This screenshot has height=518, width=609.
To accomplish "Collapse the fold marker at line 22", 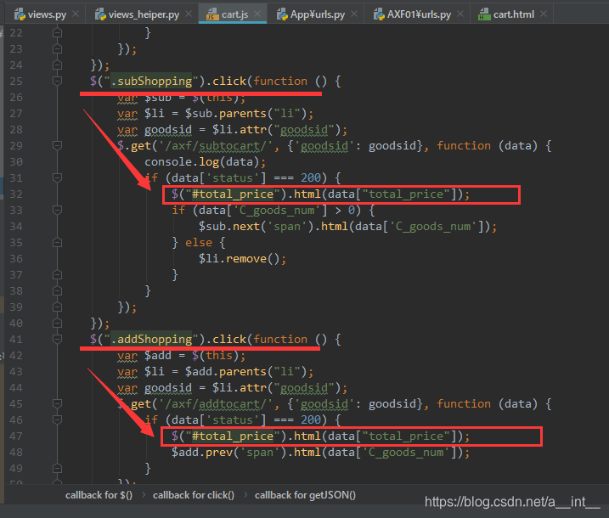I will tap(57, 32).
